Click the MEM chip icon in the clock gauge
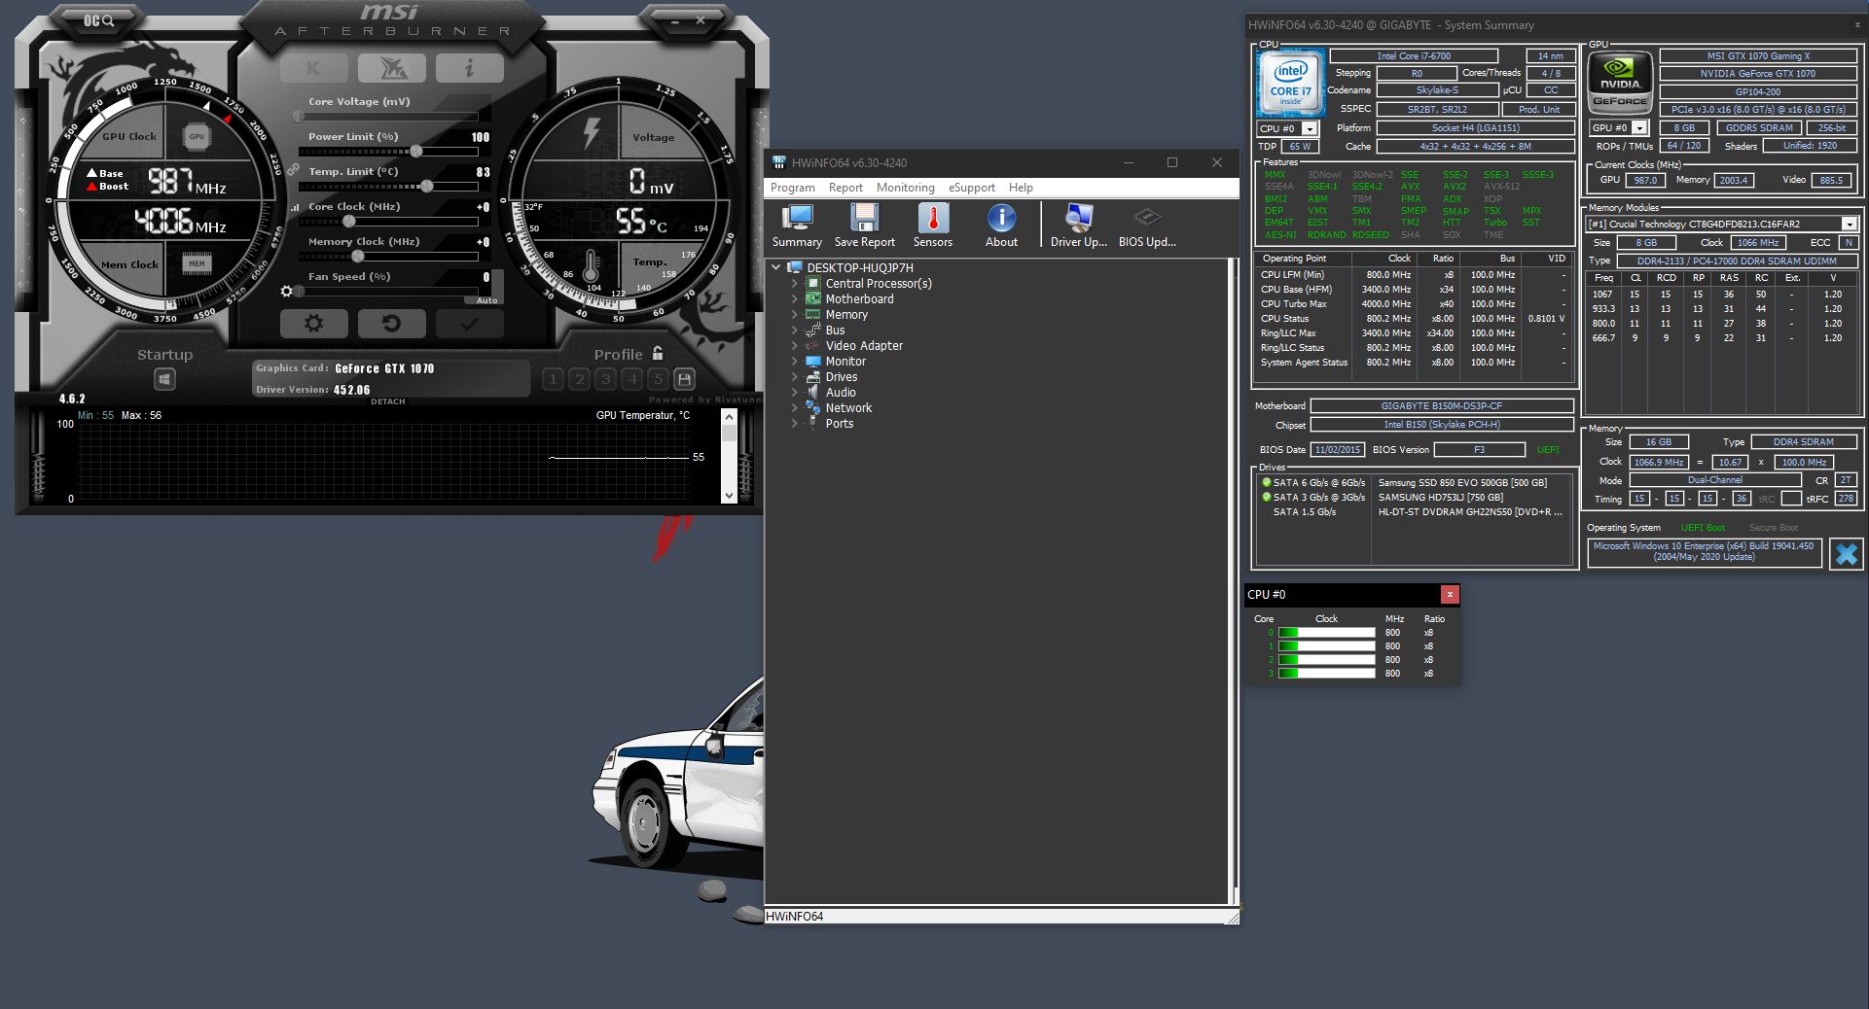The image size is (1869, 1009). (x=197, y=263)
